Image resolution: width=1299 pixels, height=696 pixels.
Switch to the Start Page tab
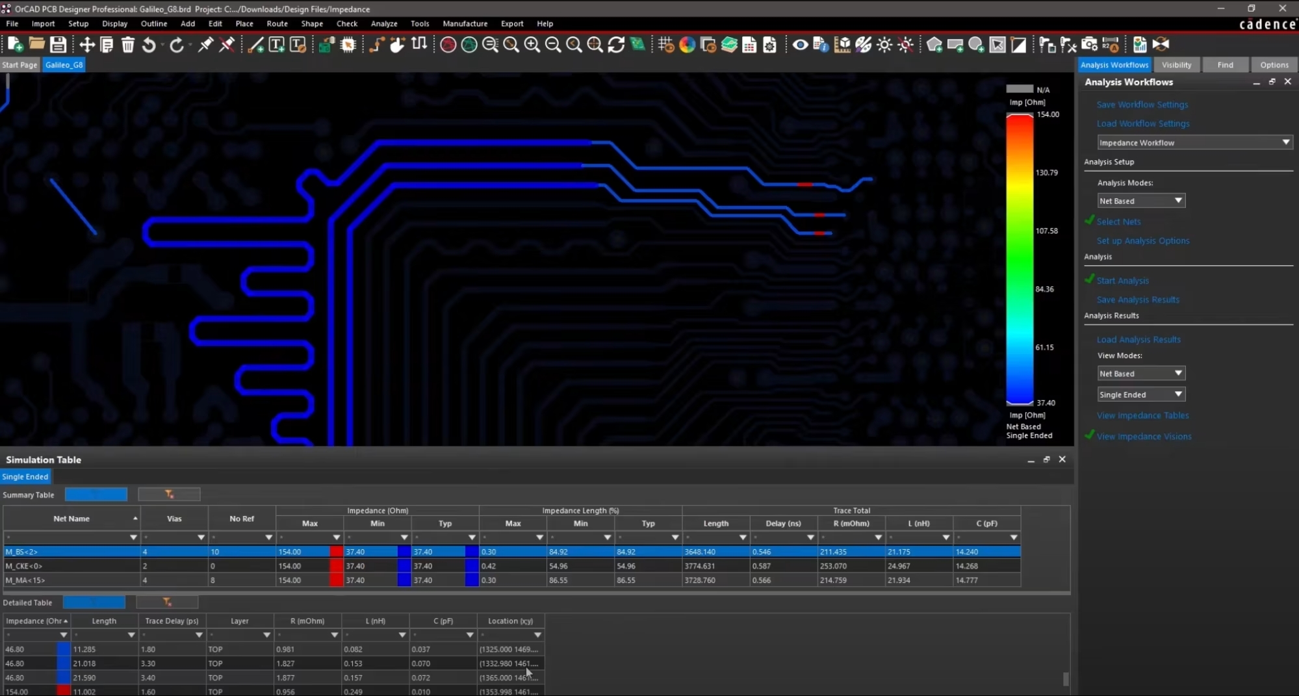(x=19, y=65)
